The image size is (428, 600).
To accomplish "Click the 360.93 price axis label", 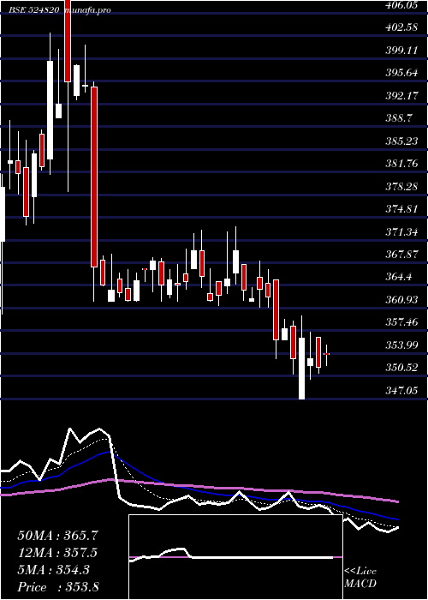I will 401,300.
